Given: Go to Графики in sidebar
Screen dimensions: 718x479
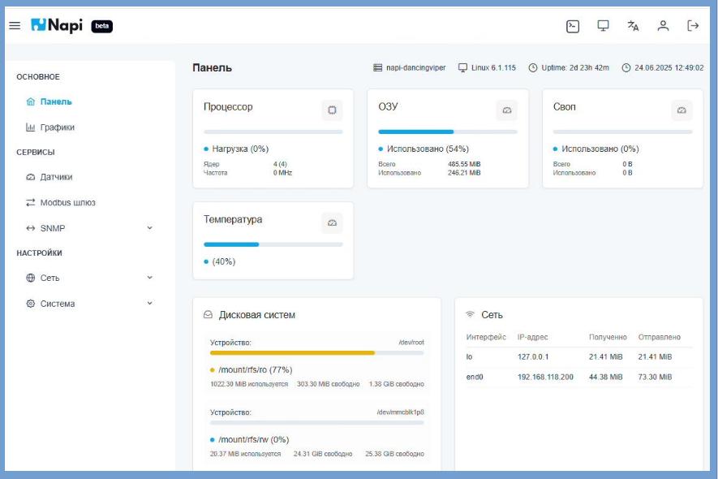Looking at the screenshot, I should point(57,127).
